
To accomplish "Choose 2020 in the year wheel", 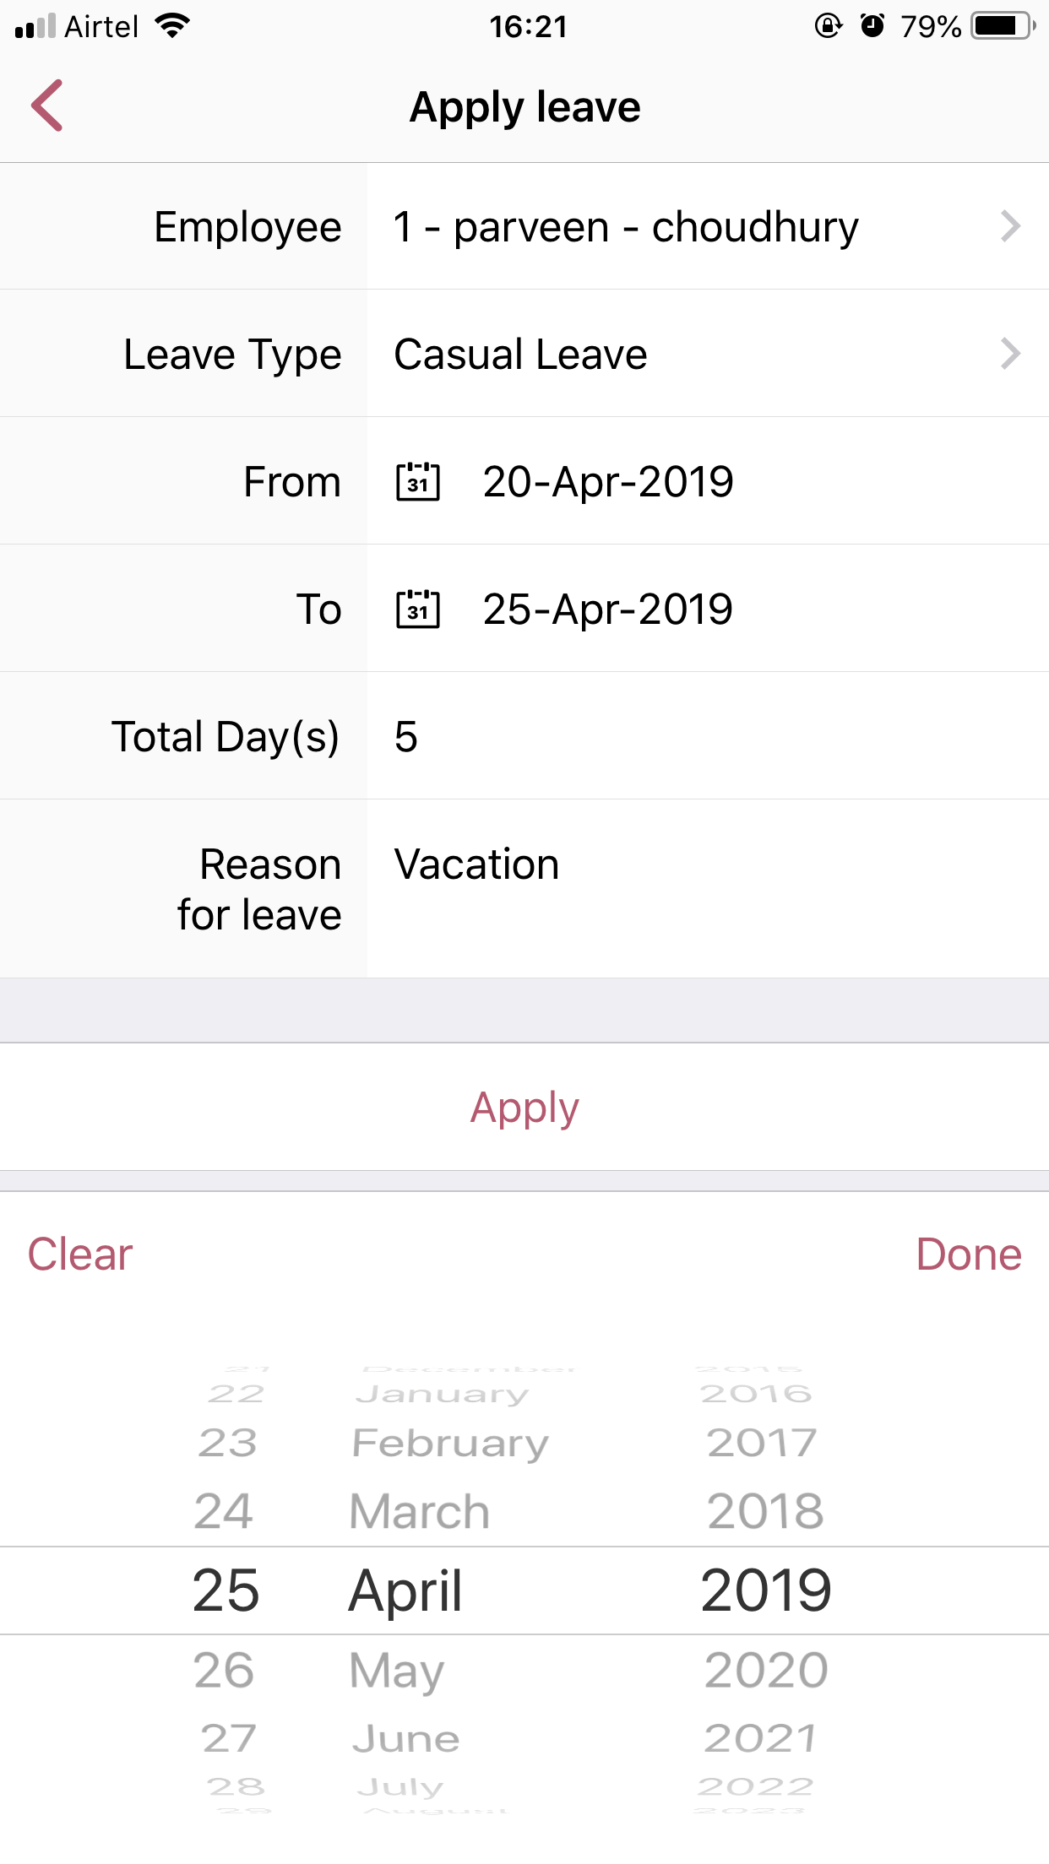I will 766,1670.
